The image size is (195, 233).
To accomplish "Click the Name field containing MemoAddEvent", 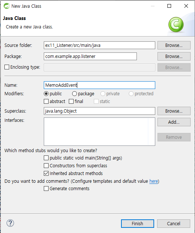I will click(99, 85).
